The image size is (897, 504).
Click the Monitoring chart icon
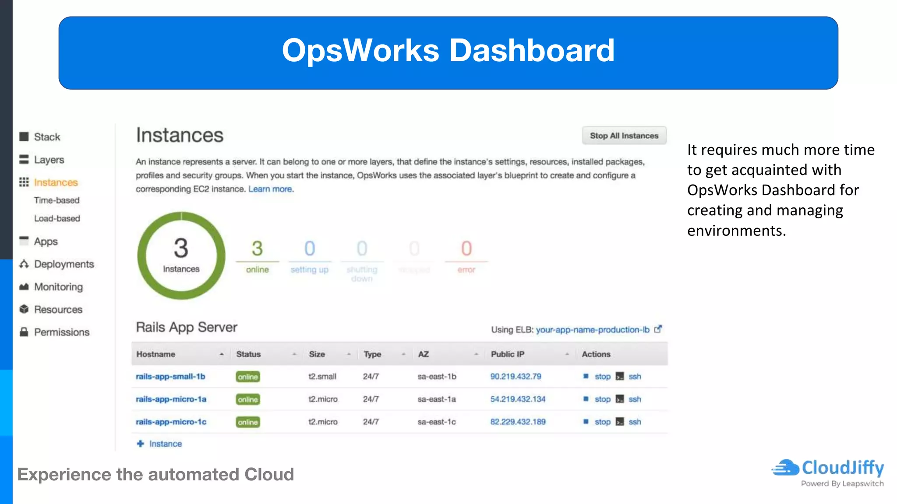pos(24,287)
